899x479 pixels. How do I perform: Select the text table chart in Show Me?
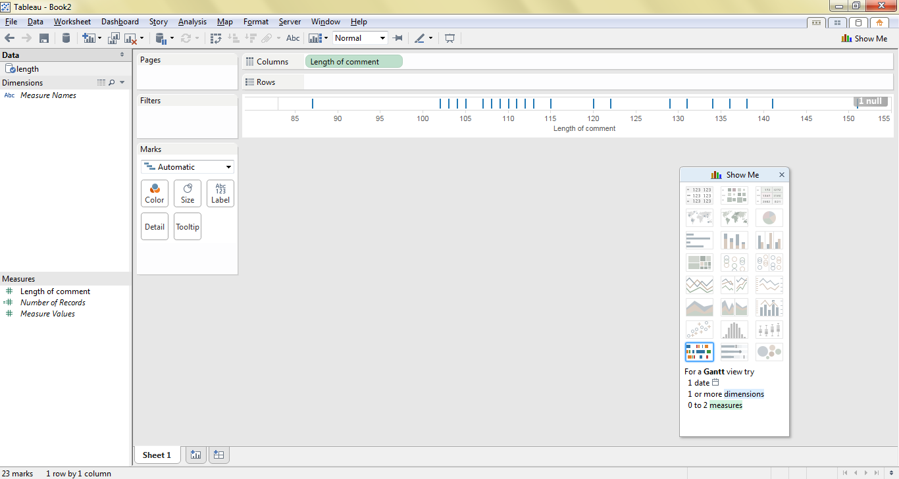click(x=699, y=195)
